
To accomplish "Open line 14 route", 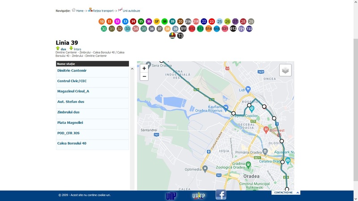I will tap(133, 21).
